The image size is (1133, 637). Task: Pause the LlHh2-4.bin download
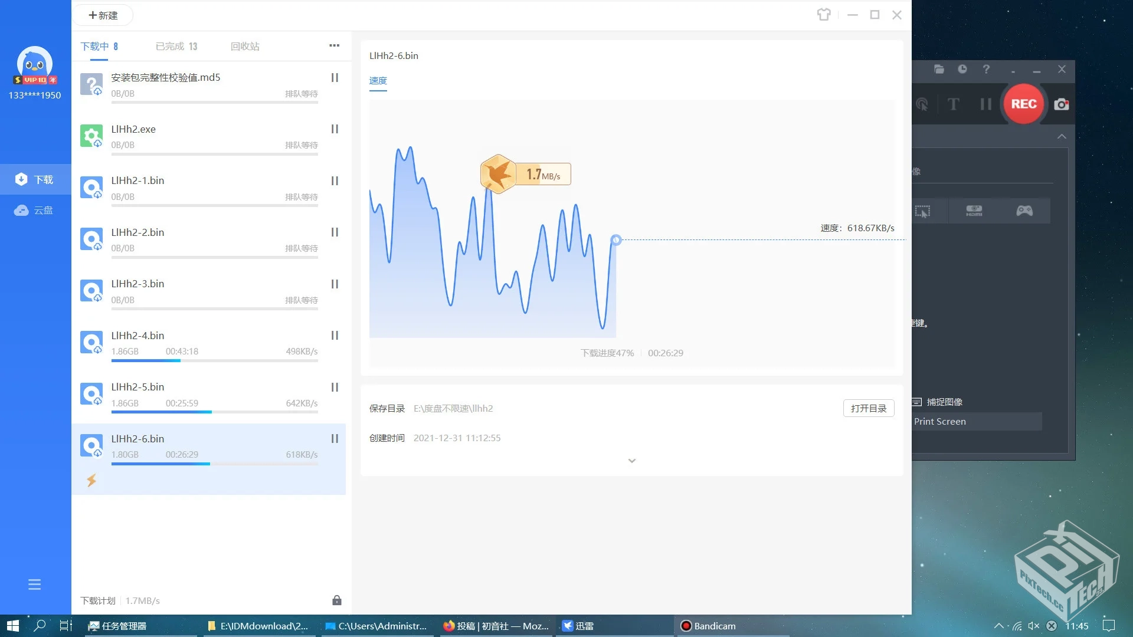point(335,335)
